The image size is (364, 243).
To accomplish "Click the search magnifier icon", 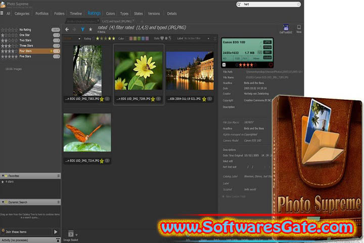I will (239, 5).
